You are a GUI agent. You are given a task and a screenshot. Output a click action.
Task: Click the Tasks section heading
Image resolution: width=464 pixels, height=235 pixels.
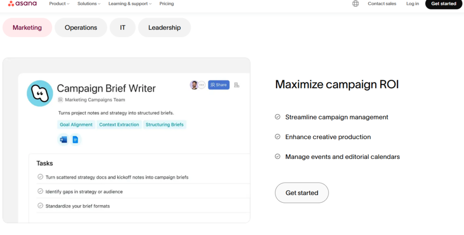coord(45,163)
